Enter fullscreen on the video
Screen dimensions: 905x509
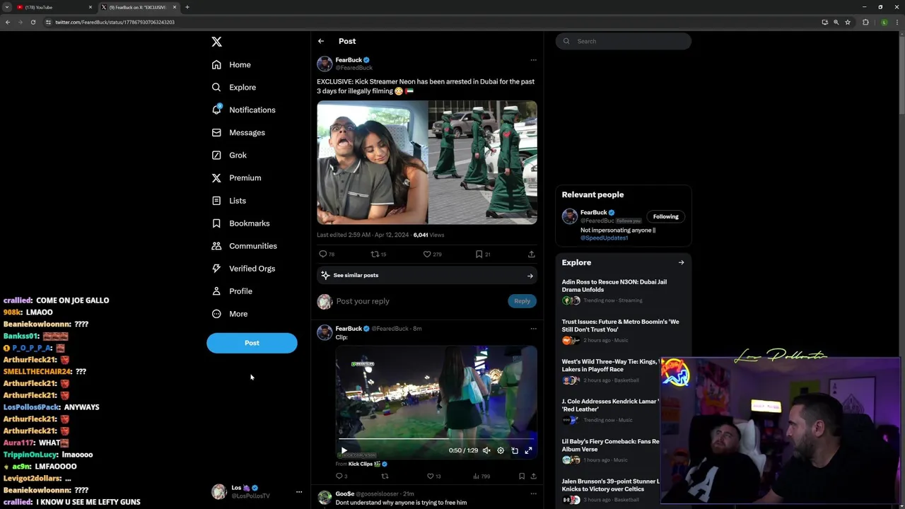[528, 450]
